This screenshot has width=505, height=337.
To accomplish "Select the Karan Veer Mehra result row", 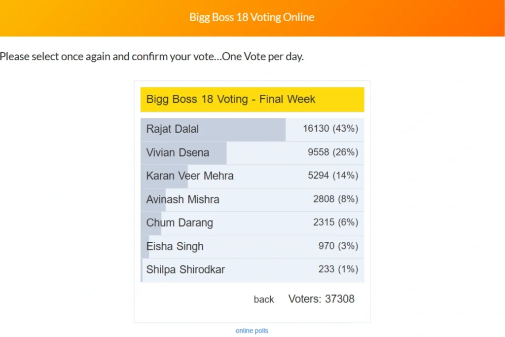I will click(252, 176).
